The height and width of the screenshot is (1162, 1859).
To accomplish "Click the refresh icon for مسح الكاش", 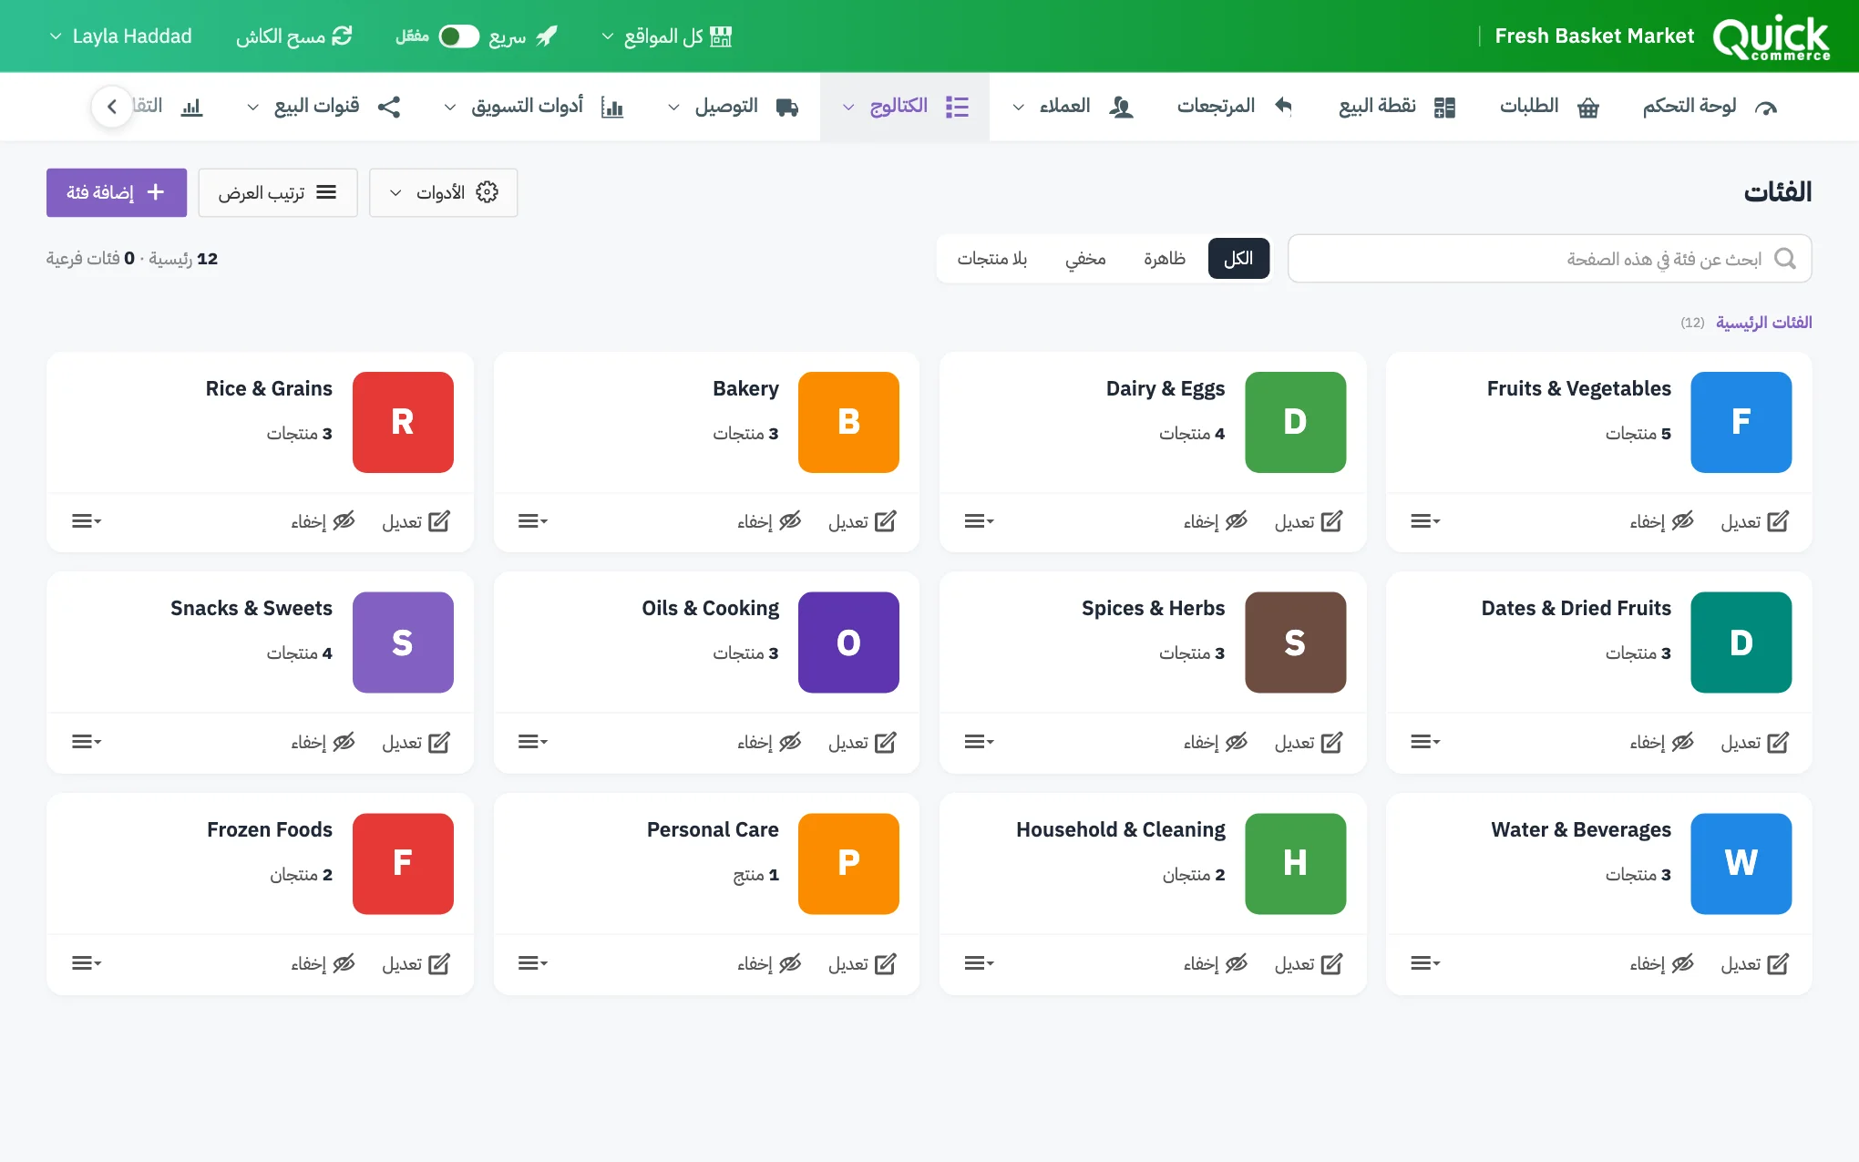I will pos(342,36).
